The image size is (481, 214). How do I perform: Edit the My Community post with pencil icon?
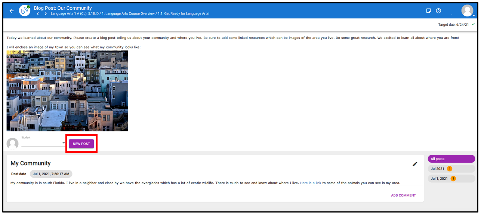415,164
